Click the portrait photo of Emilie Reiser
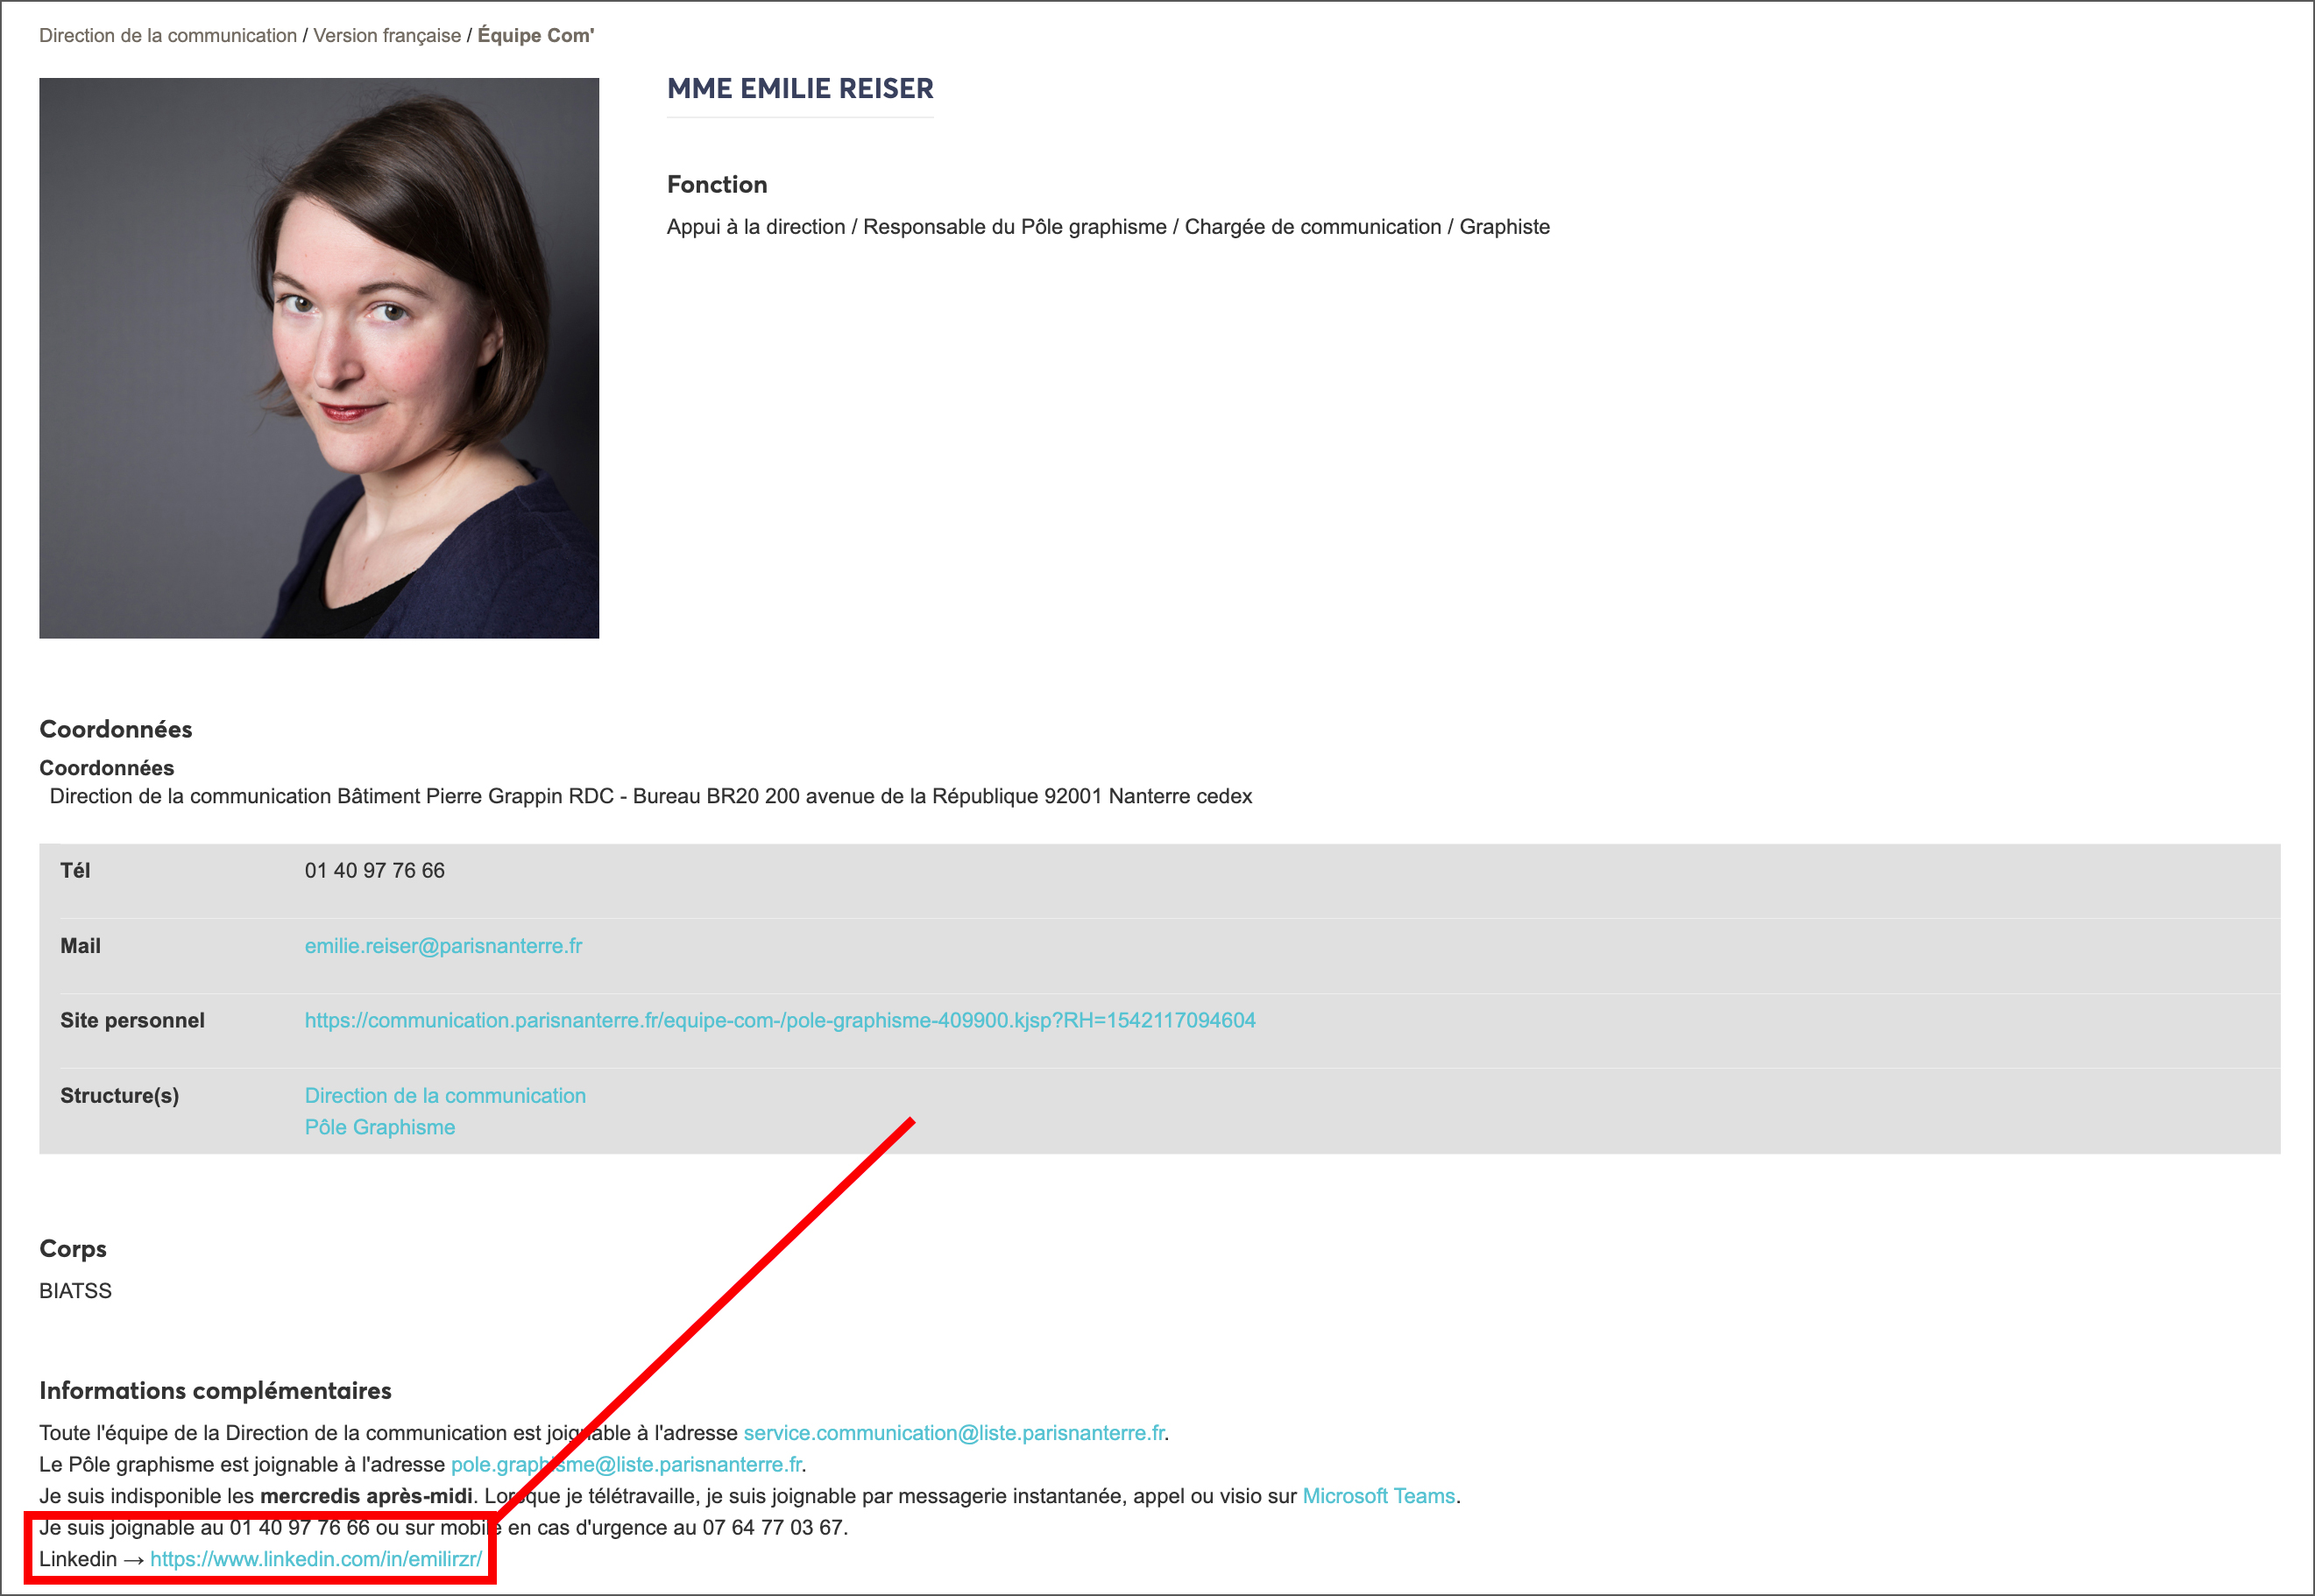The width and height of the screenshot is (2315, 1596). [x=319, y=358]
